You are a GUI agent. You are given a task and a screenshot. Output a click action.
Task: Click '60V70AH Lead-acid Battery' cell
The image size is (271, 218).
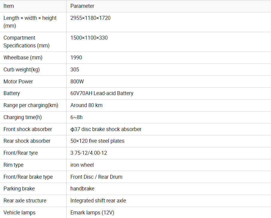[x=102, y=93]
